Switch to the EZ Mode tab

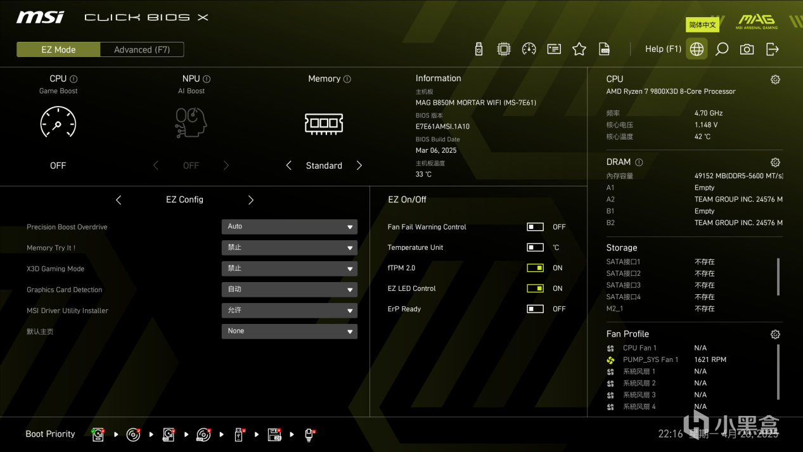click(58, 49)
